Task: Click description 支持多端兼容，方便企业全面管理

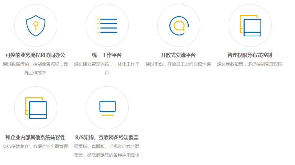Action: (35, 147)
